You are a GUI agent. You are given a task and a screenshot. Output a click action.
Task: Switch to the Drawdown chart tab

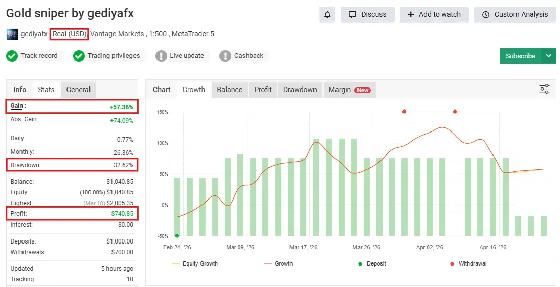coord(300,90)
